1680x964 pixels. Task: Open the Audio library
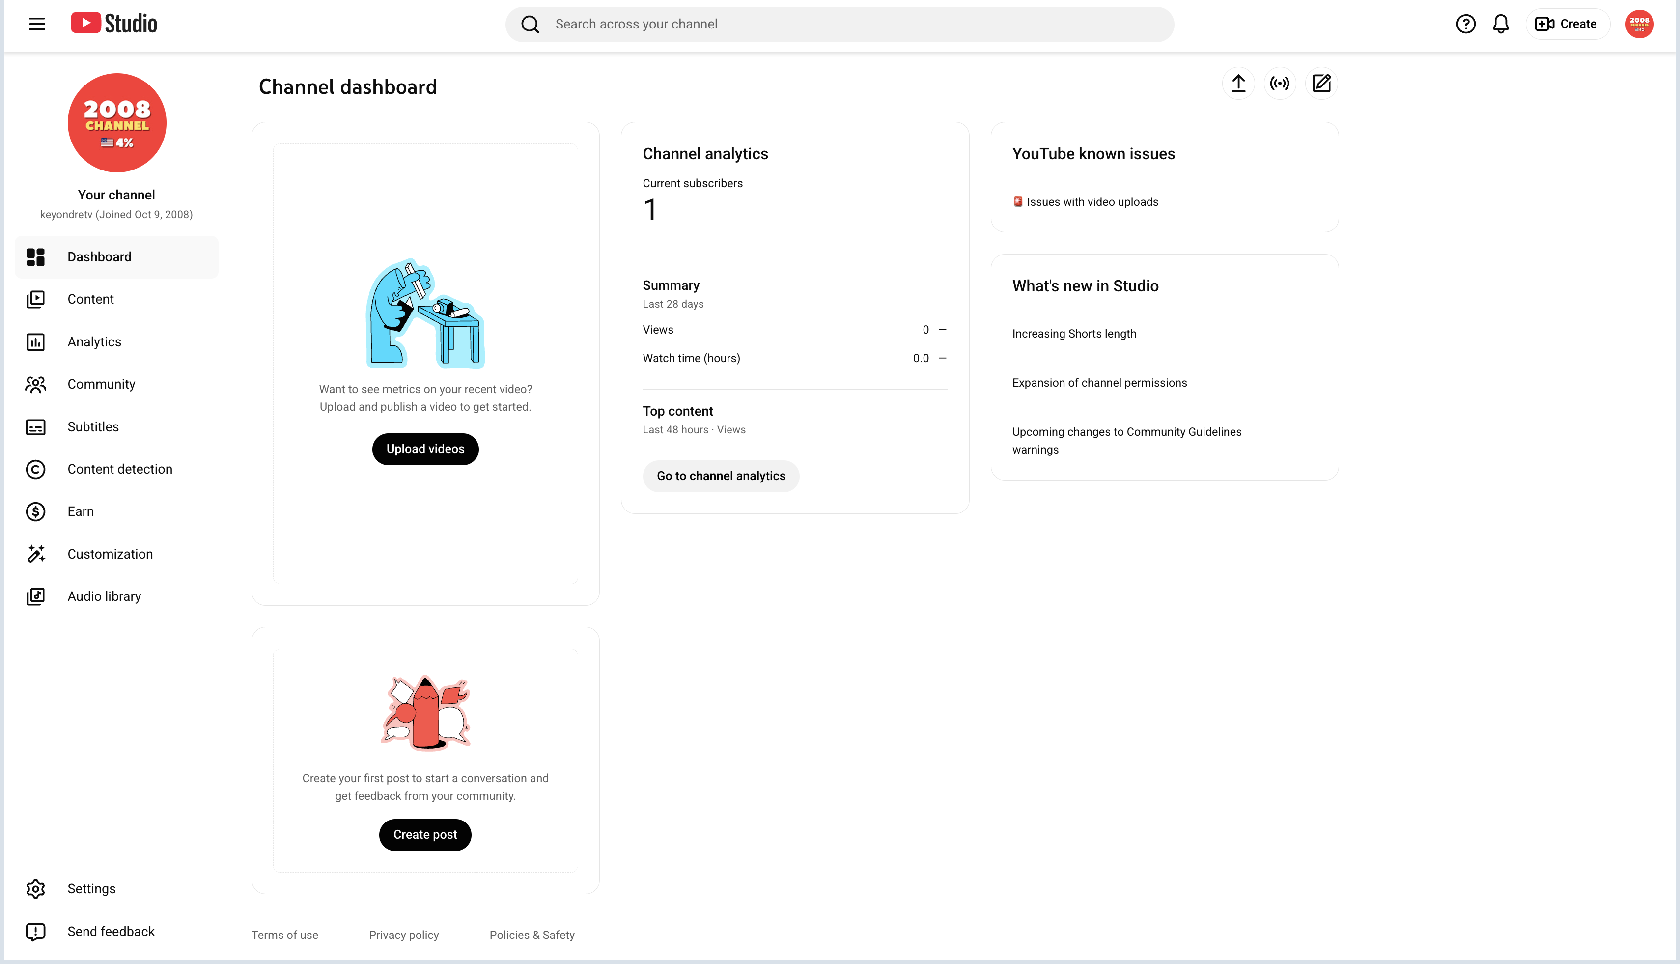point(116,596)
